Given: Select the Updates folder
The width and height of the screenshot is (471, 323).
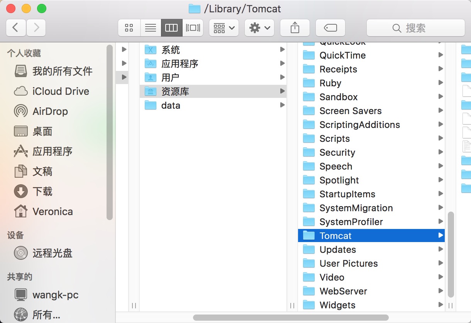Looking at the screenshot, I should tap(371, 249).
